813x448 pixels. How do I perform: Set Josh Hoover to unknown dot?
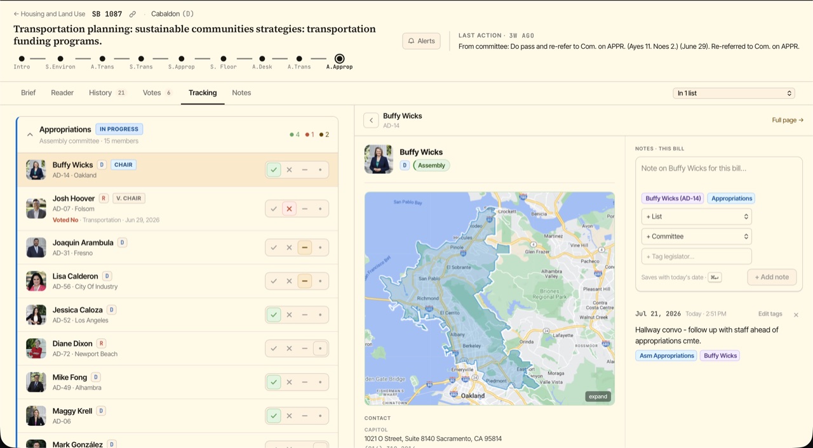320,209
